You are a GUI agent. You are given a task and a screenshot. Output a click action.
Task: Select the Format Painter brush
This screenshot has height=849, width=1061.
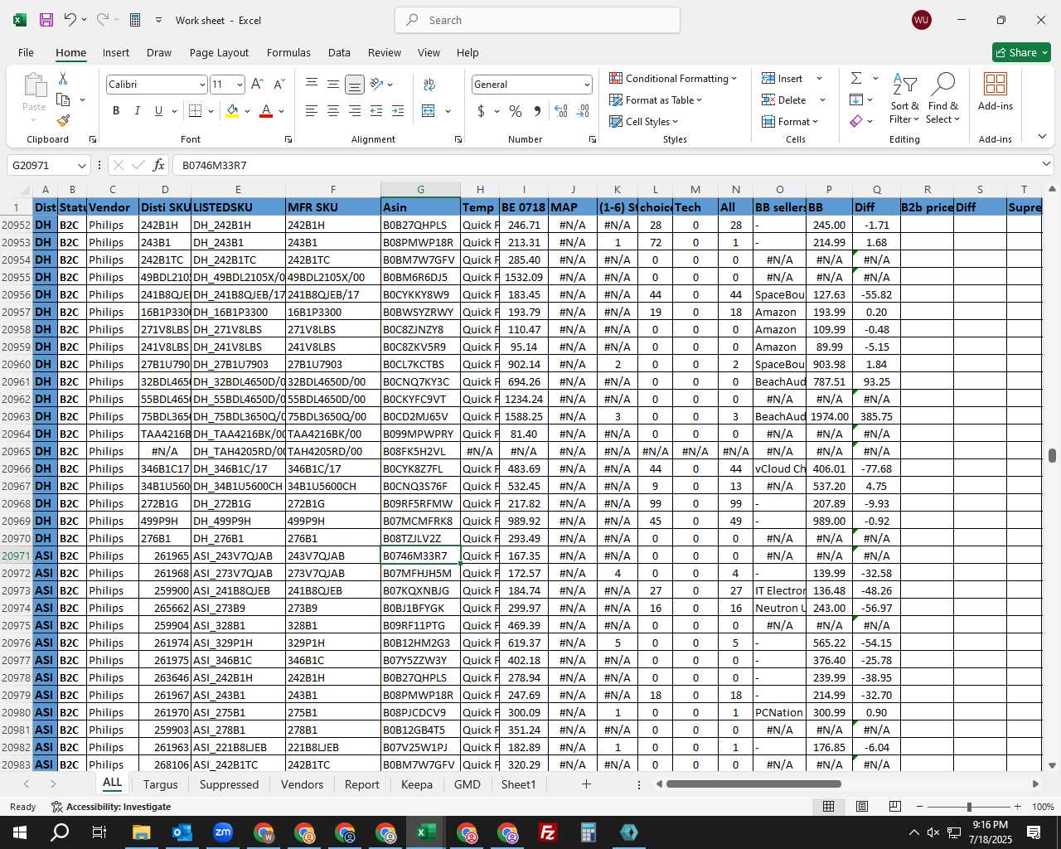(63, 120)
